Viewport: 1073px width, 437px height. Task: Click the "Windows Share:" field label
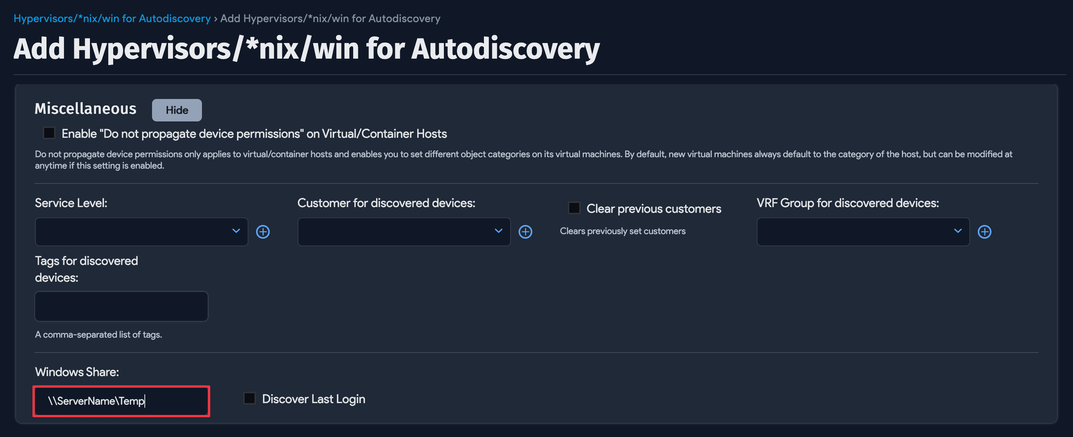(x=77, y=372)
